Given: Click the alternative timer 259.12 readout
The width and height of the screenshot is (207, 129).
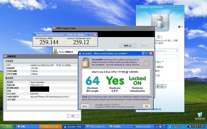Looking at the screenshot, I should [x=81, y=42].
